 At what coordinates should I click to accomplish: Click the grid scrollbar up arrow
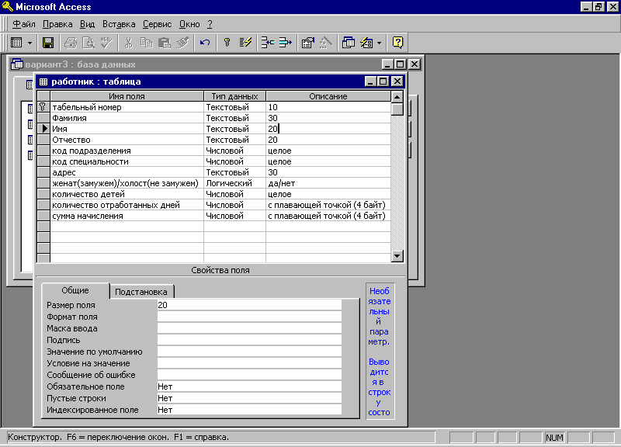(397, 96)
